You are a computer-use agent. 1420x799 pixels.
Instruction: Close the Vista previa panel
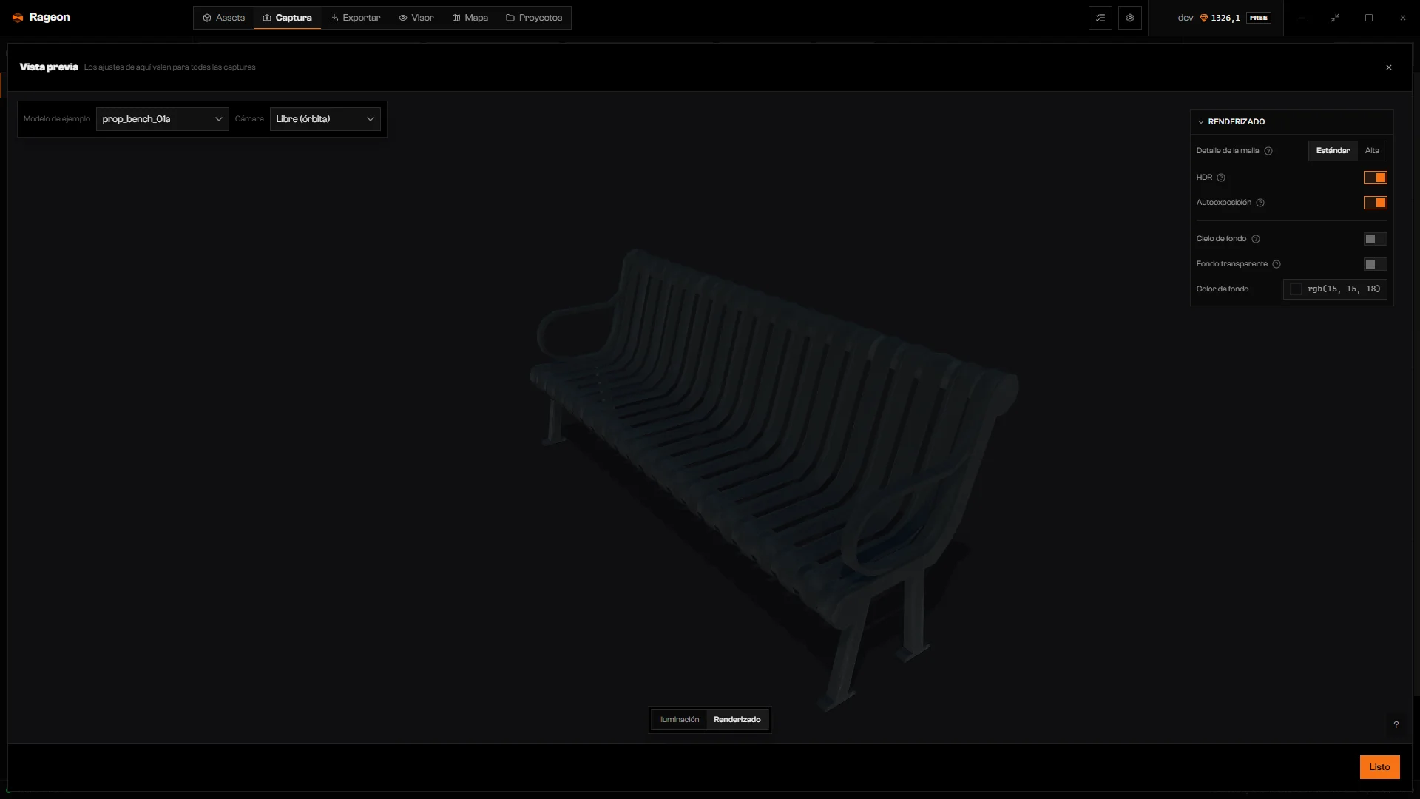tap(1389, 67)
